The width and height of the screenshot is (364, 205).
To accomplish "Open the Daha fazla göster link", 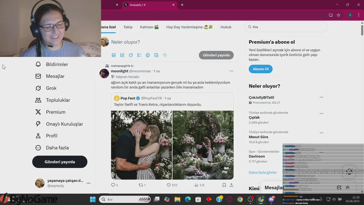I will tap(263, 172).
